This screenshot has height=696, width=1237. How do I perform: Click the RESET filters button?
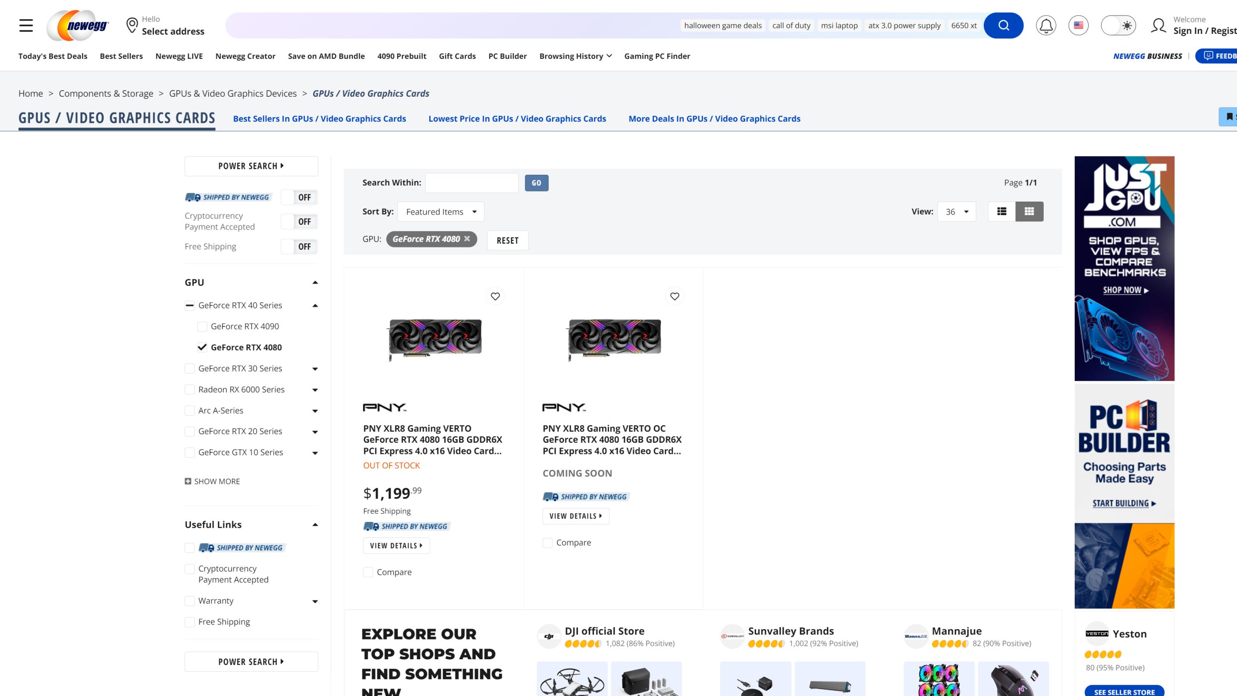[x=507, y=241]
